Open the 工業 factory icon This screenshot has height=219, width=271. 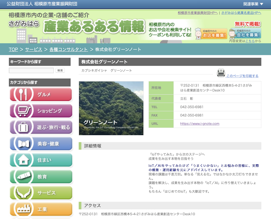pos(23,209)
